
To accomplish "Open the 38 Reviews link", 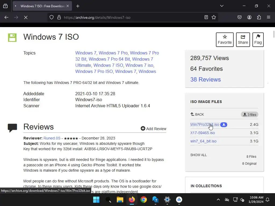I will [x=205, y=79].
